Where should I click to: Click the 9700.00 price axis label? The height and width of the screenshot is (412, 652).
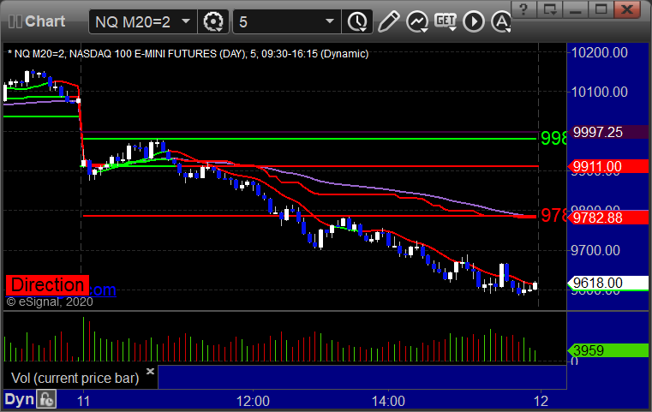click(x=595, y=250)
